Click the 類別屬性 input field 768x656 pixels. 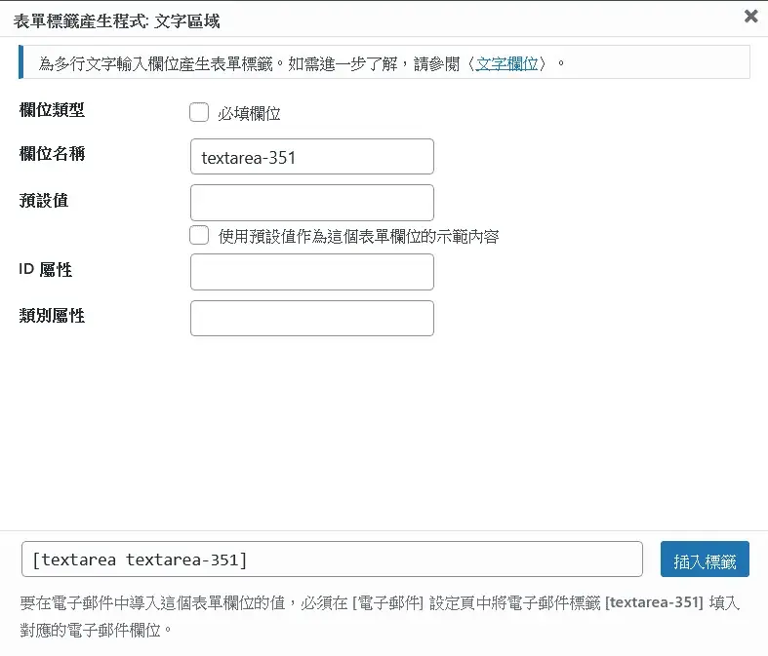(312, 319)
